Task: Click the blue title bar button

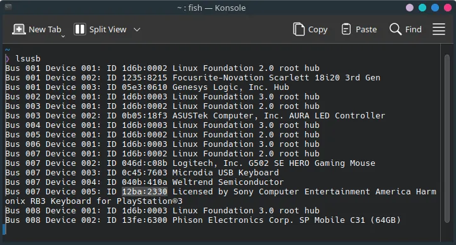Action: click(435, 8)
